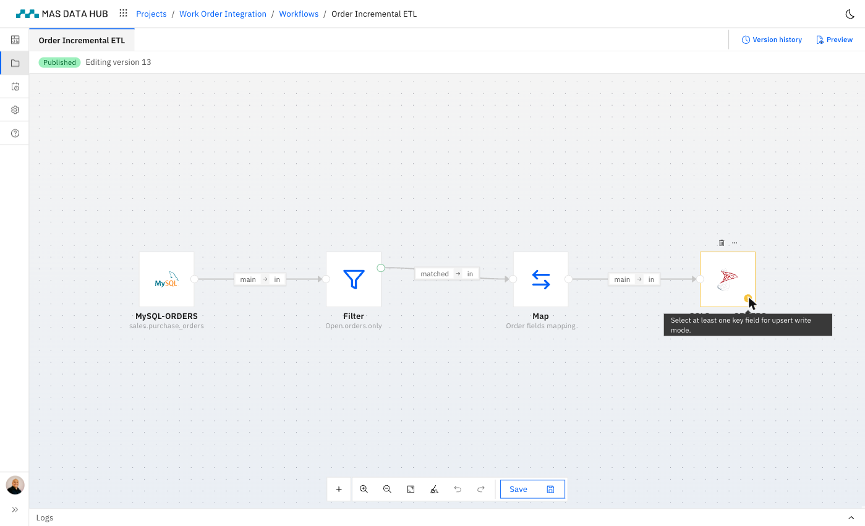This screenshot has width=865, height=526.
Task: Click the MySQL-ORDERS node's output port
Action: [194, 279]
